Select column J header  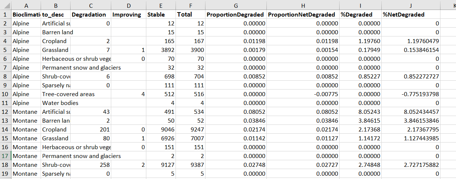point(411,5)
